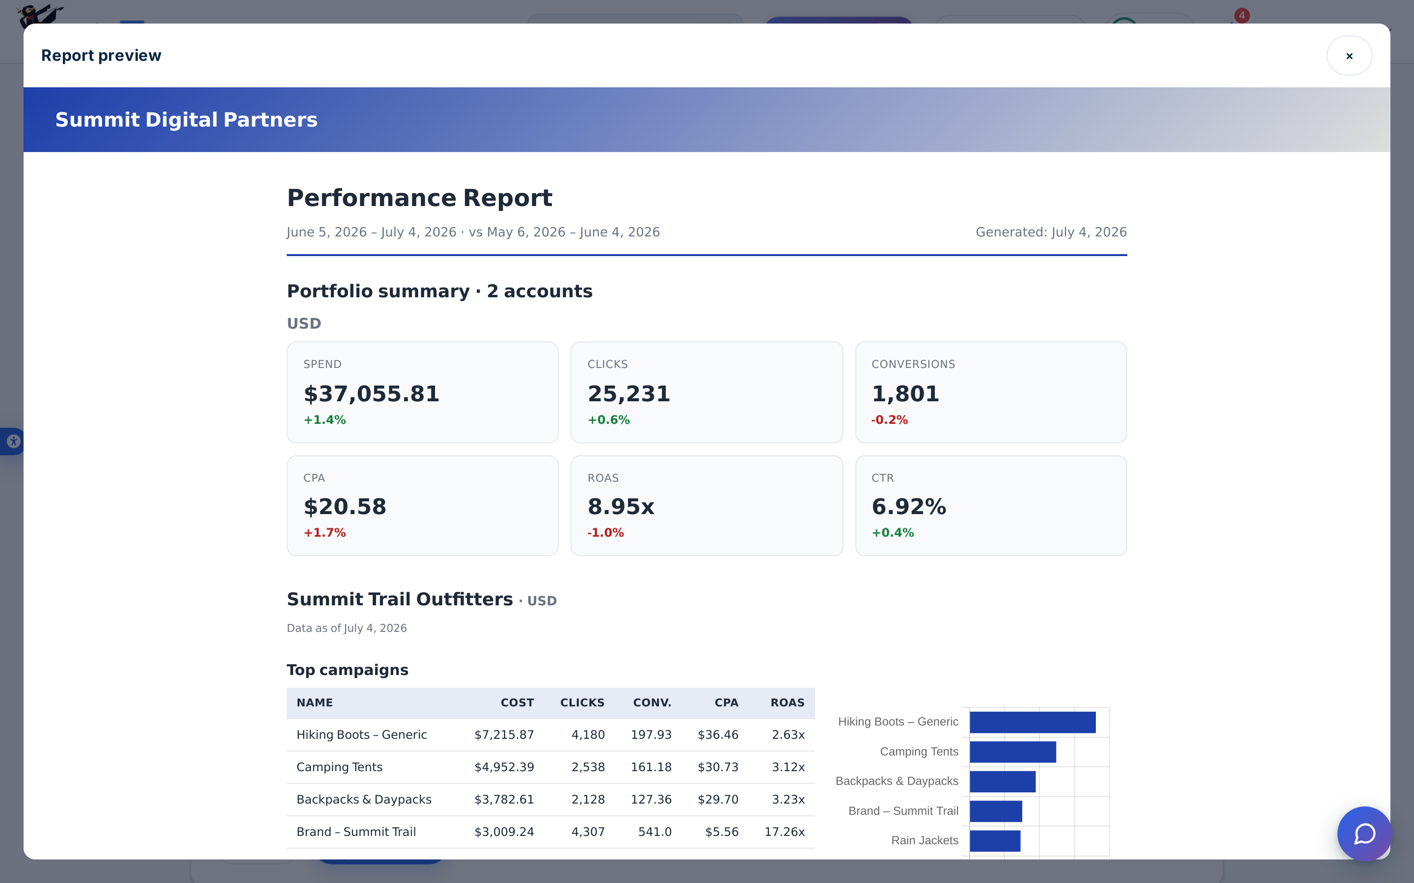
Task: Select the ROAS card value 8.95x
Action: 621,506
